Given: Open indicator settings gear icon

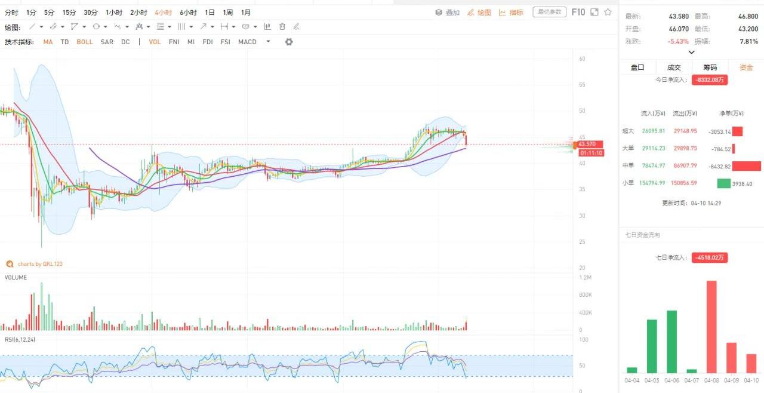Looking at the screenshot, I should point(289,42).
